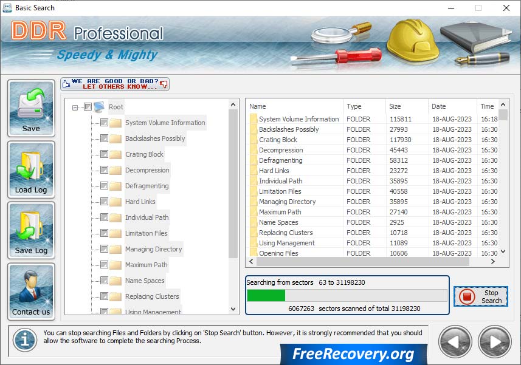Viewport: 521px width, 365px height.
Task: Check the System Volume Information tree checkbox
Action: tap(104, 123)
